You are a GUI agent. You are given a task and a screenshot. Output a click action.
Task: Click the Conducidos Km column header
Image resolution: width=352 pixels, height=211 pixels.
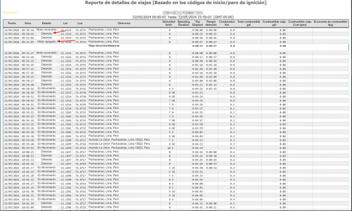pyautogui.click(x=227, y=23)
